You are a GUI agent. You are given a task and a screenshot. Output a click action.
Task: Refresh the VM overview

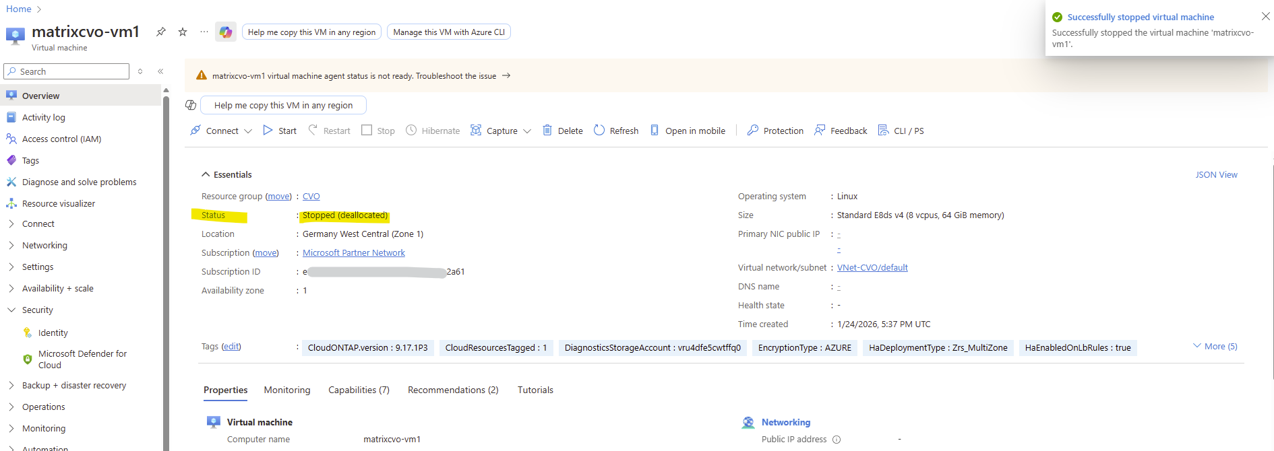(616, 131)
